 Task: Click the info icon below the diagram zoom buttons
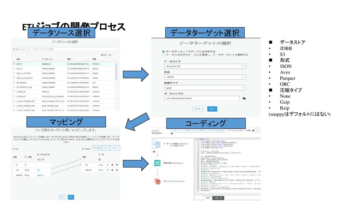(154, 151)
